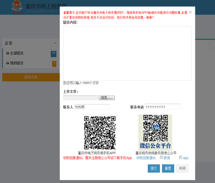
Task: Click the 查看 panel header
Action: (x=31, y=43)
